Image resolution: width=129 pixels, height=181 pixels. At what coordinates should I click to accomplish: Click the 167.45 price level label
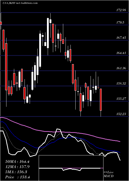(121, 38)
